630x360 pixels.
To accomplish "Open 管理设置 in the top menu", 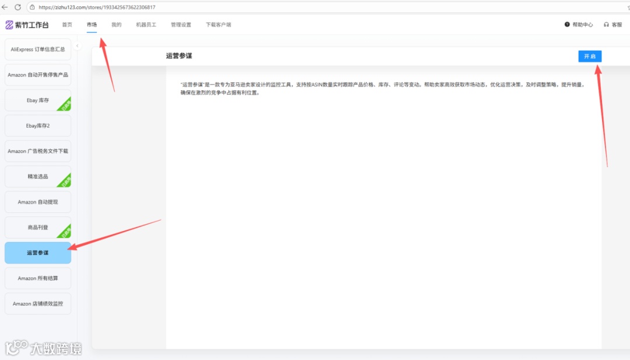I will coord(181,25).
